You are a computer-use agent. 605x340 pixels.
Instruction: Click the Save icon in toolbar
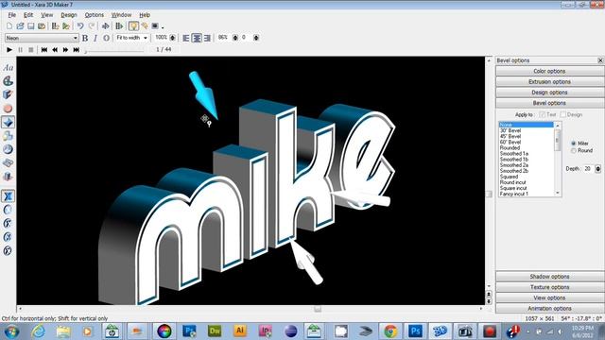[x=30, y=26]
